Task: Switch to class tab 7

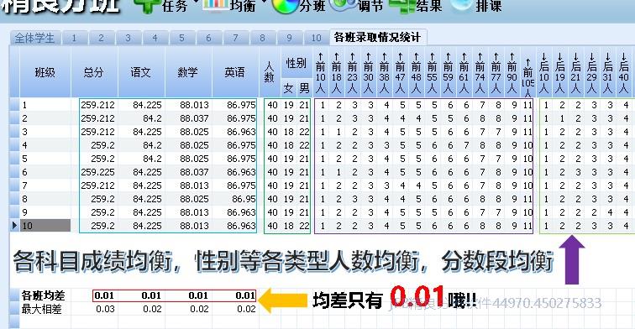Action: click(235, 38)
